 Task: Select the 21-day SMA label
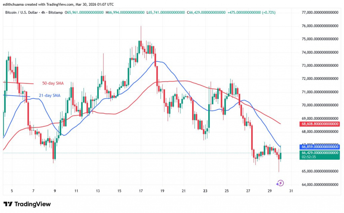[x=49, y=95]
